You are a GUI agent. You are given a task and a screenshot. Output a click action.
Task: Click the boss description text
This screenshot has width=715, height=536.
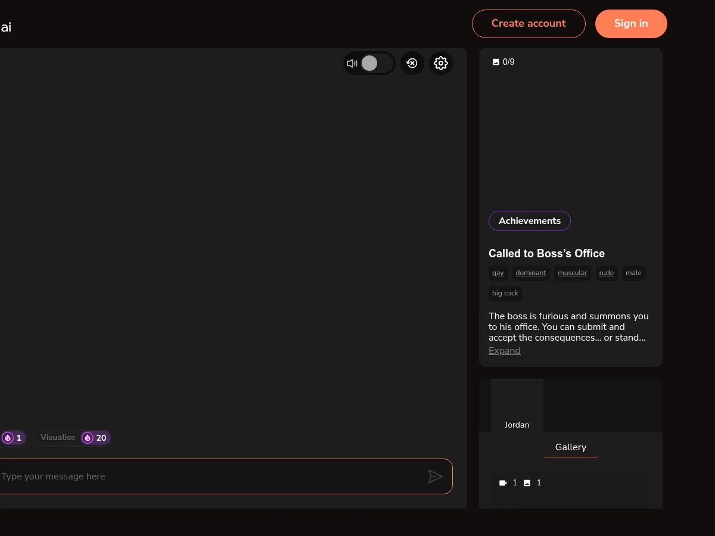pyautogui.click(x=569, y=327)
